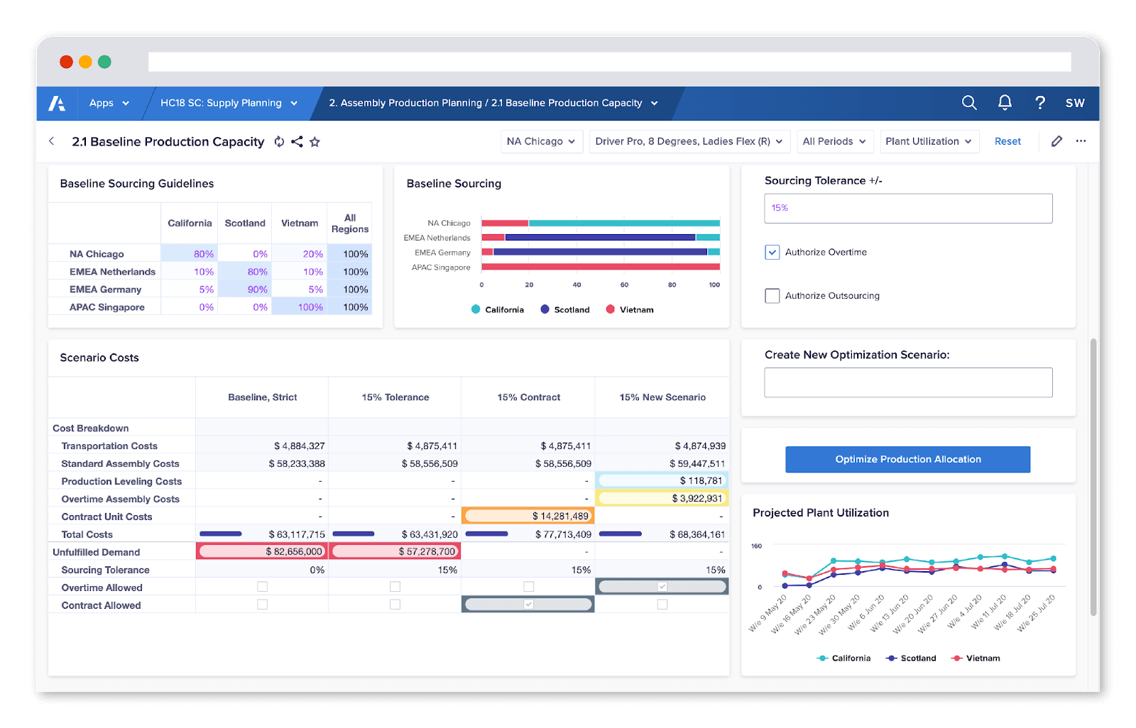Star the Baseline Production Capacity page
Viewport: 1136px width, 728px height.
tap(315, 141)
